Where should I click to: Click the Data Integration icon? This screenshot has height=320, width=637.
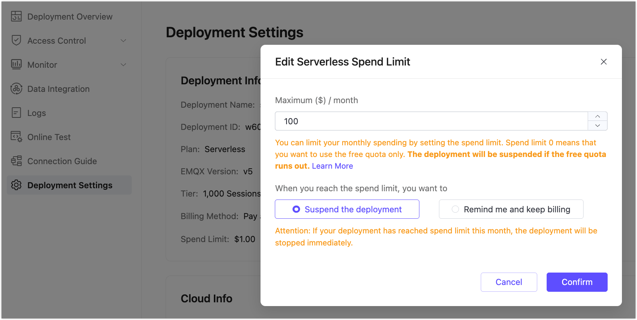coord(16,89)
